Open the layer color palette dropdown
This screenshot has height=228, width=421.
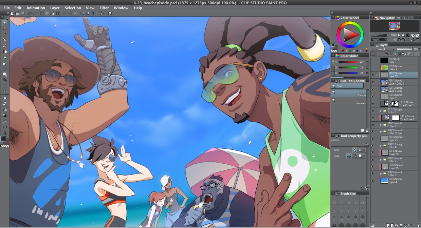tap(376, 54)
